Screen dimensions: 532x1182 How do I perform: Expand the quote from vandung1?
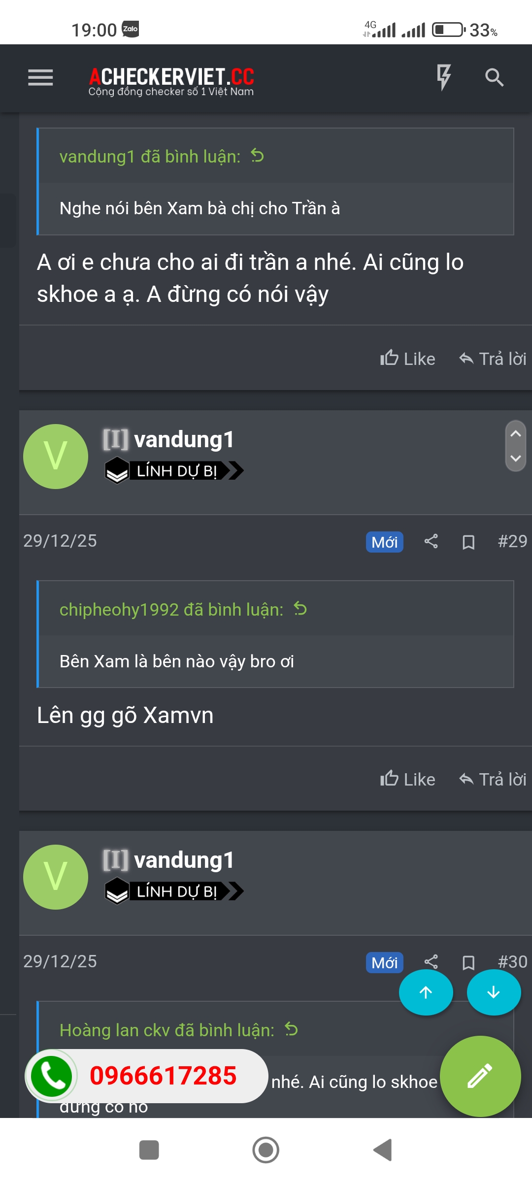click(257, 156)
